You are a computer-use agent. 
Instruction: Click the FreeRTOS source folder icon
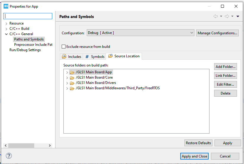click(x=72, y=88)
